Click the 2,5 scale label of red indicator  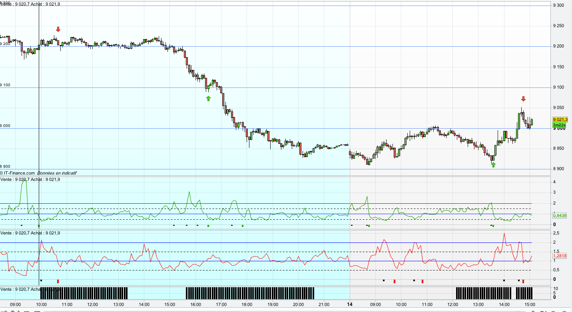(556, 233)
